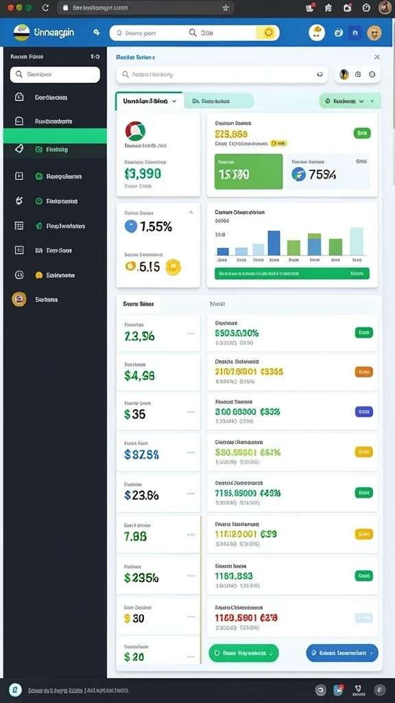Open the profile avatar in the blue header
395x703 pixels.
coord(374,32)
